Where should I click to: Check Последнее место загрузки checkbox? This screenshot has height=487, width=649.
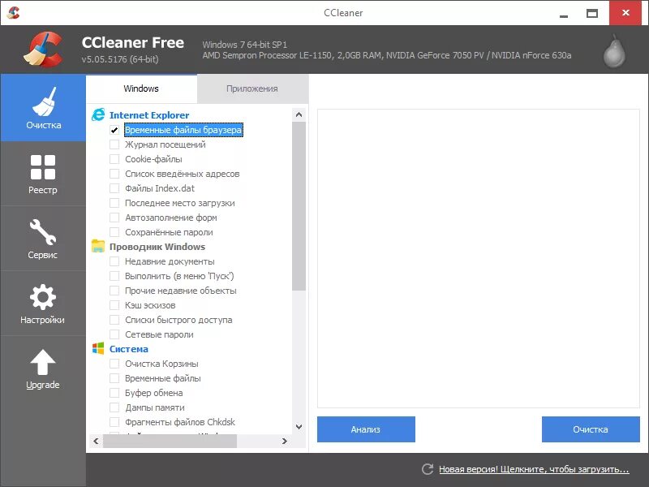114,203
